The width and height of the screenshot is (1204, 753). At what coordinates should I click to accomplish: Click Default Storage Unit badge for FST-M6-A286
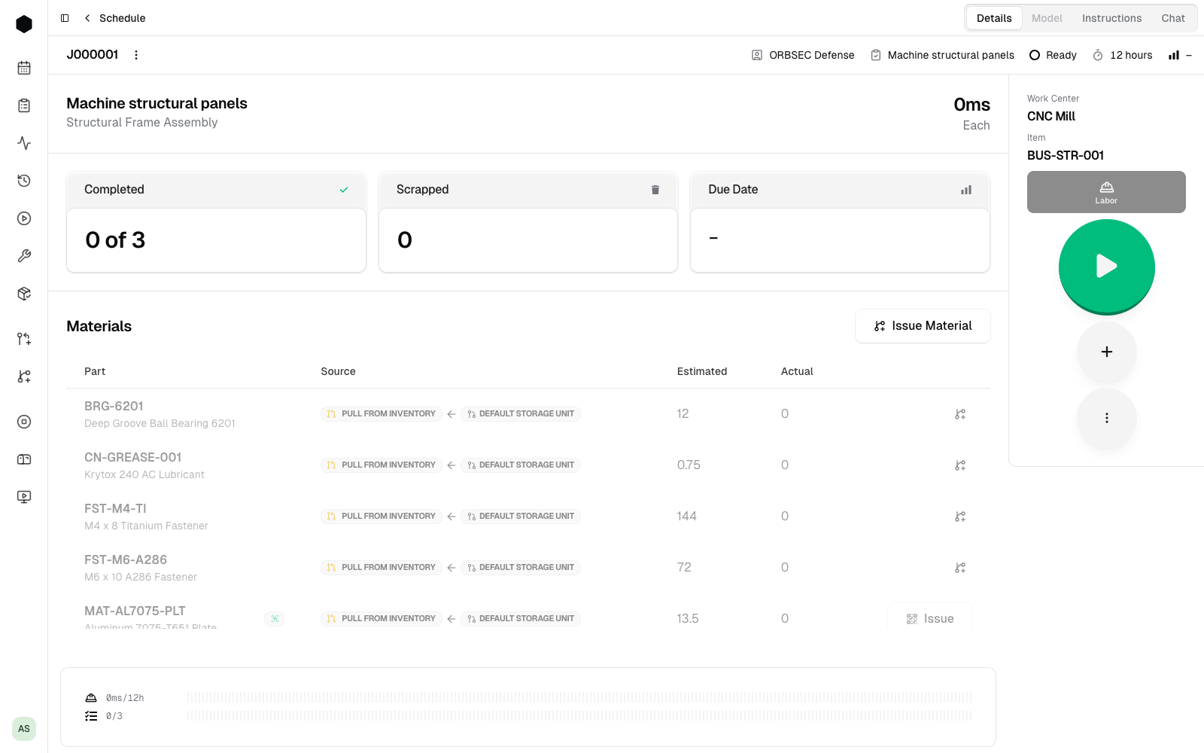(x=521, y=568)
